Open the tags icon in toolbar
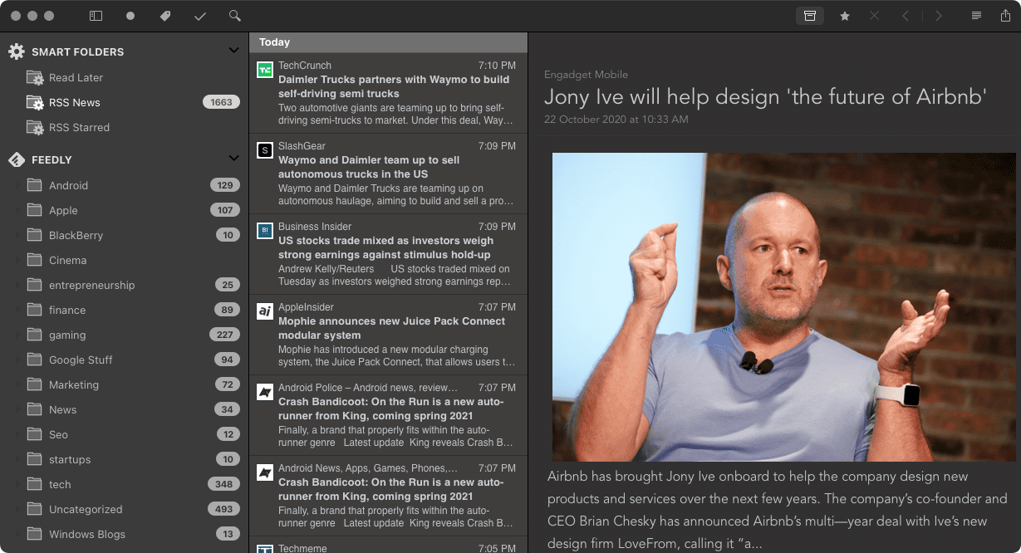This screenshot has width=1021, height=553. click(165, 16)
